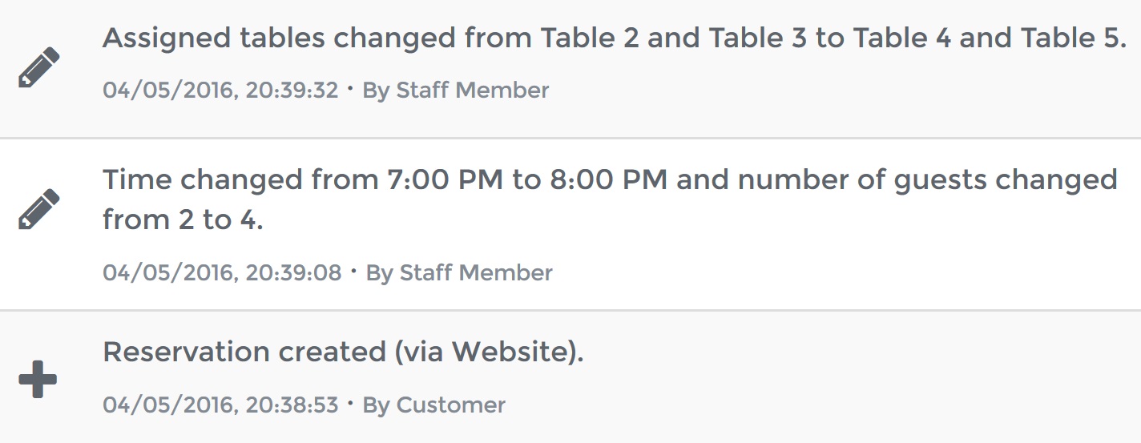Click the pencil icon beside assigned tables change
Viewport: 1141px width, 443px height.
tap(38, 67)
